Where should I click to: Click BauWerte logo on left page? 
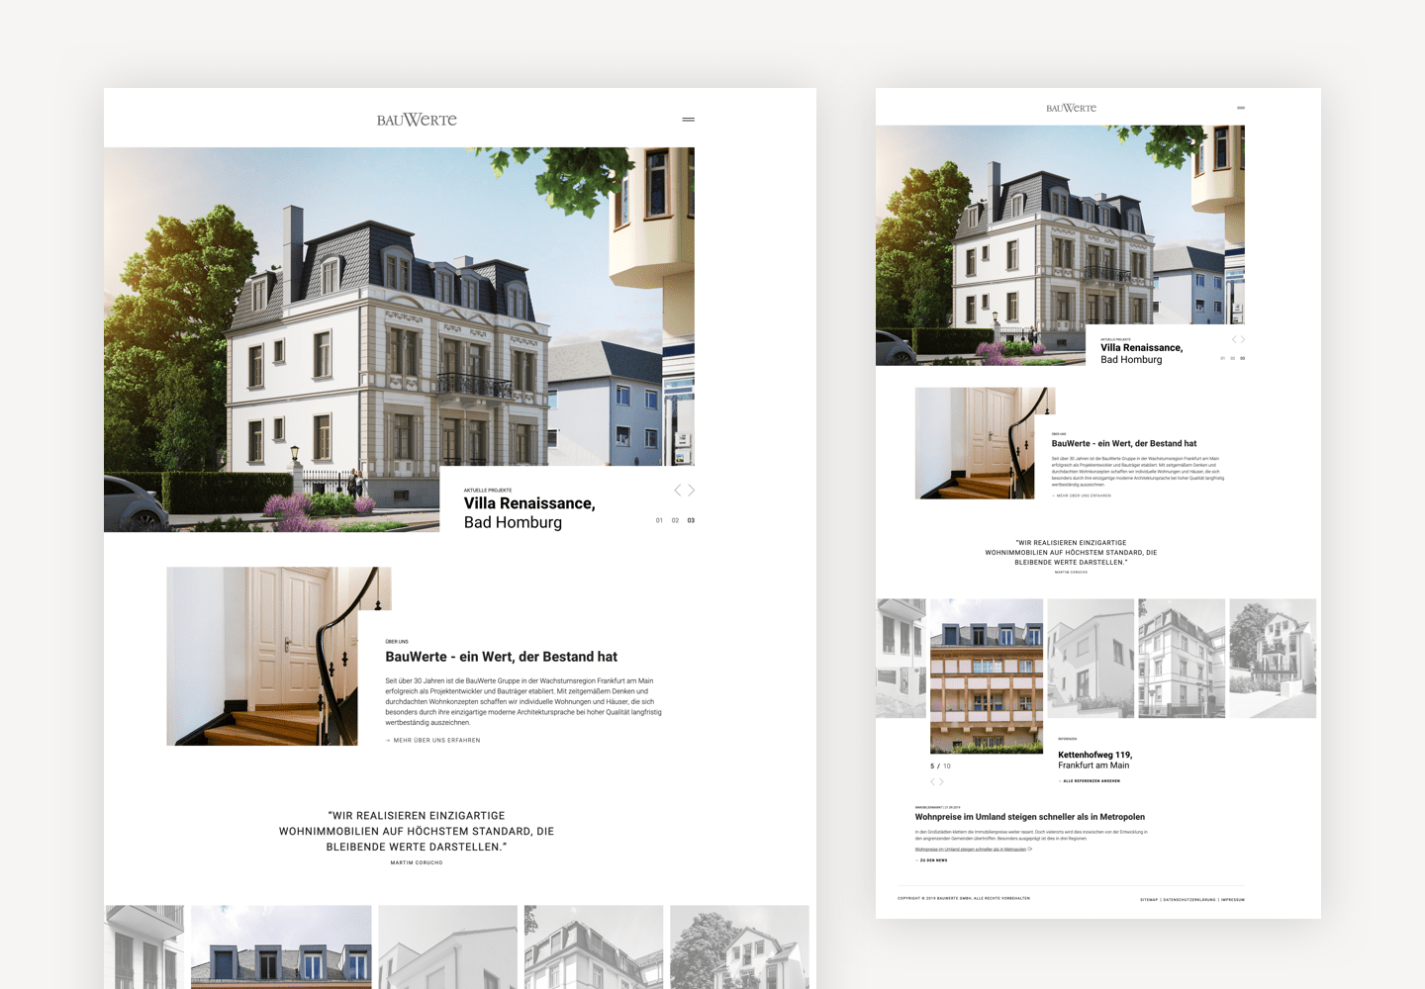pyautogui.click(x=417, y=120)
